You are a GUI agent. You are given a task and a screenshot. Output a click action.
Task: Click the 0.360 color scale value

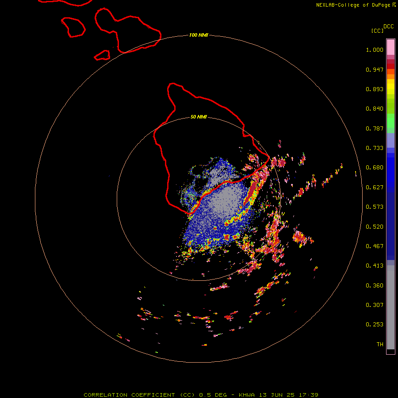coord(375,286)
